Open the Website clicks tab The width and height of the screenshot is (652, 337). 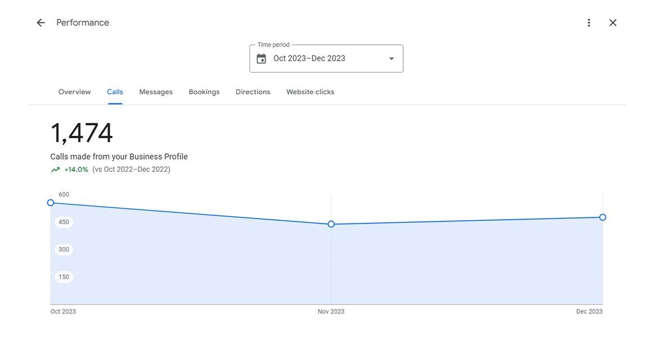[x=310, y=92]
